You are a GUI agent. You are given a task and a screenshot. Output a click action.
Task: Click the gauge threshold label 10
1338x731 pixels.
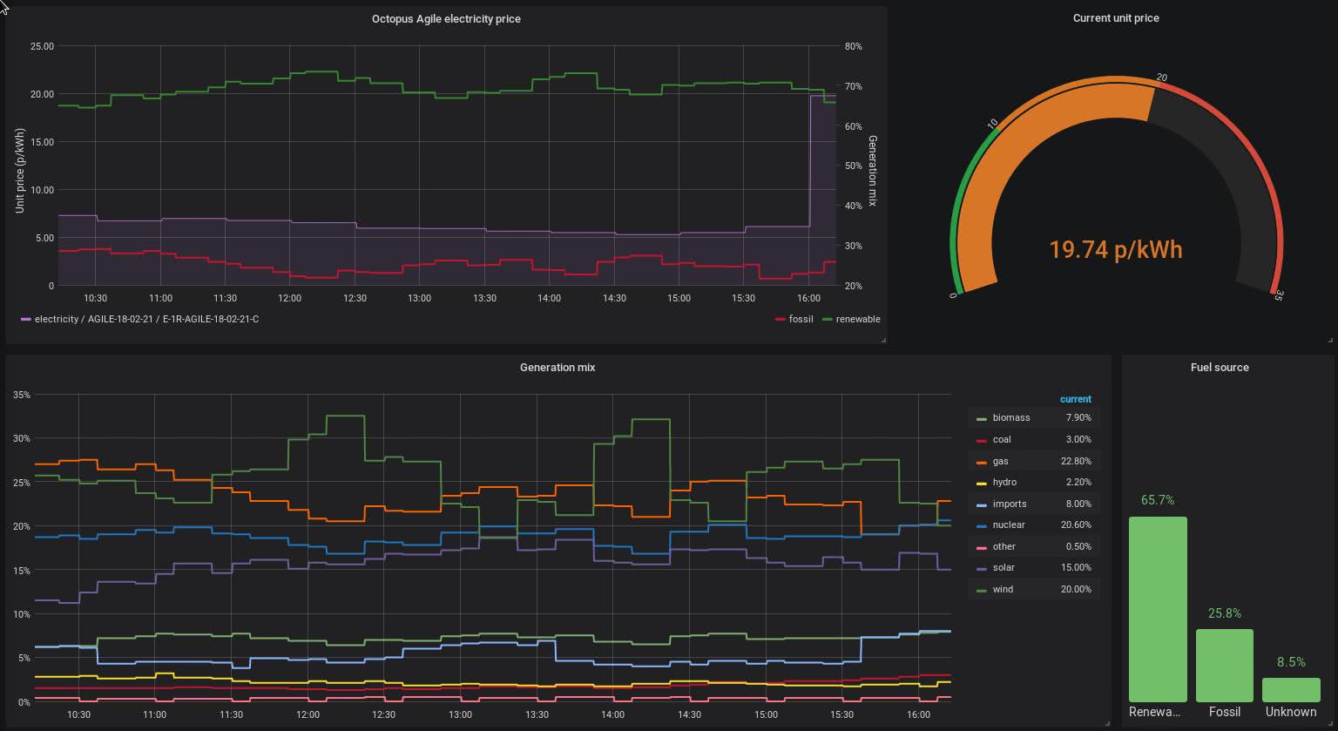pos(992,125)
